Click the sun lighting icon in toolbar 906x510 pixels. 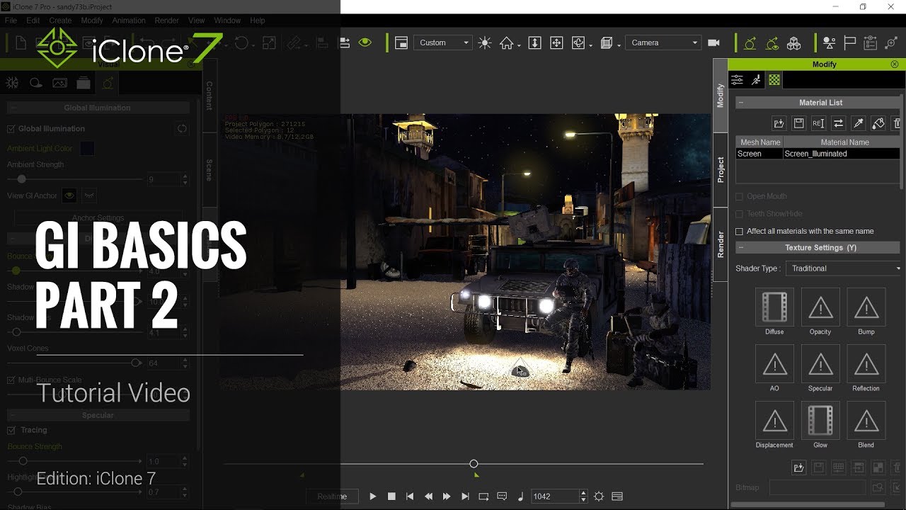pos(485,42)
